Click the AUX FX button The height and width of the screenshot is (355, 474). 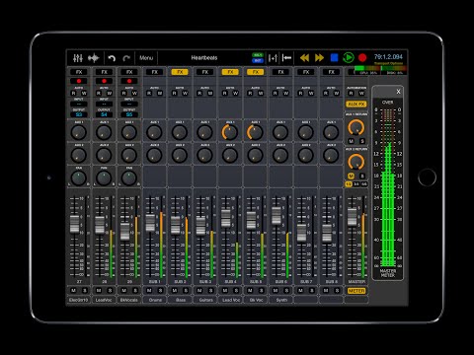tap(356, 105)
